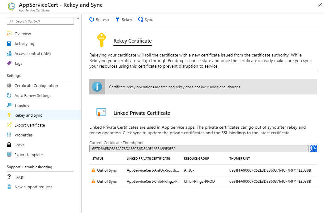324x213 pixels.
Task: Click in the sidebar search box
Action: (x=40, y=21)
